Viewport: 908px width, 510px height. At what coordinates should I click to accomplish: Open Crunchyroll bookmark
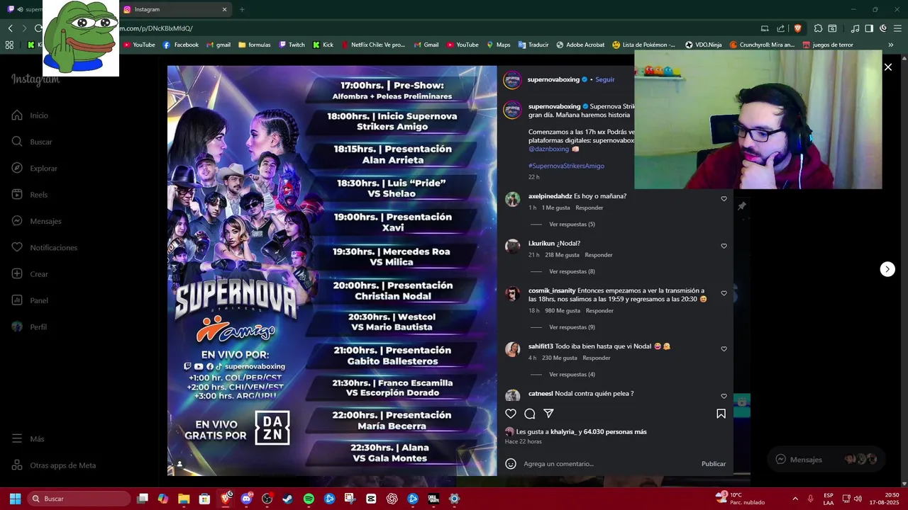click(x=762, y=45)
